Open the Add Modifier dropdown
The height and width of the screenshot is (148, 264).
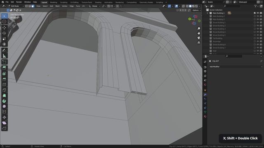coord(236,67)
